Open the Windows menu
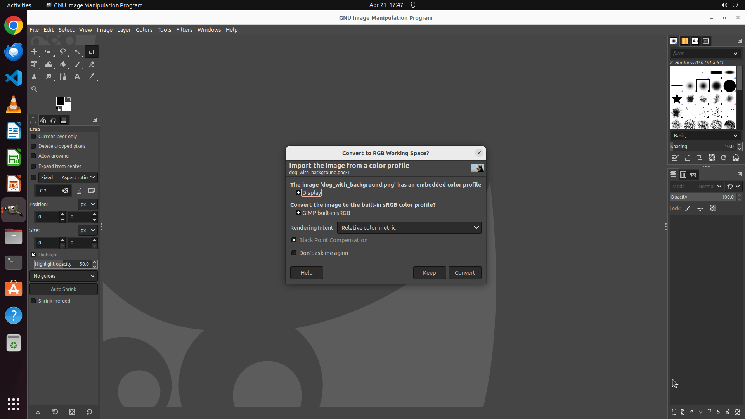Viewport: 745px width, 419px height. point(209,30)
